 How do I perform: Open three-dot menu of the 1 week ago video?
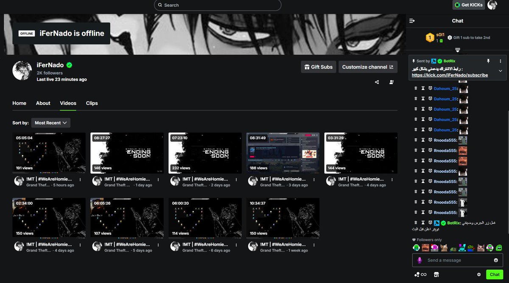tap(314, 245)
